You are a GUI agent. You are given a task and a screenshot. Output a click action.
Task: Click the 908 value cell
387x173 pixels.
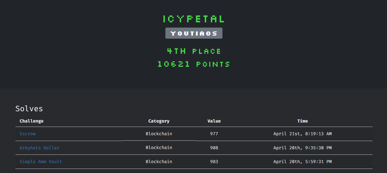click(214, 148)
